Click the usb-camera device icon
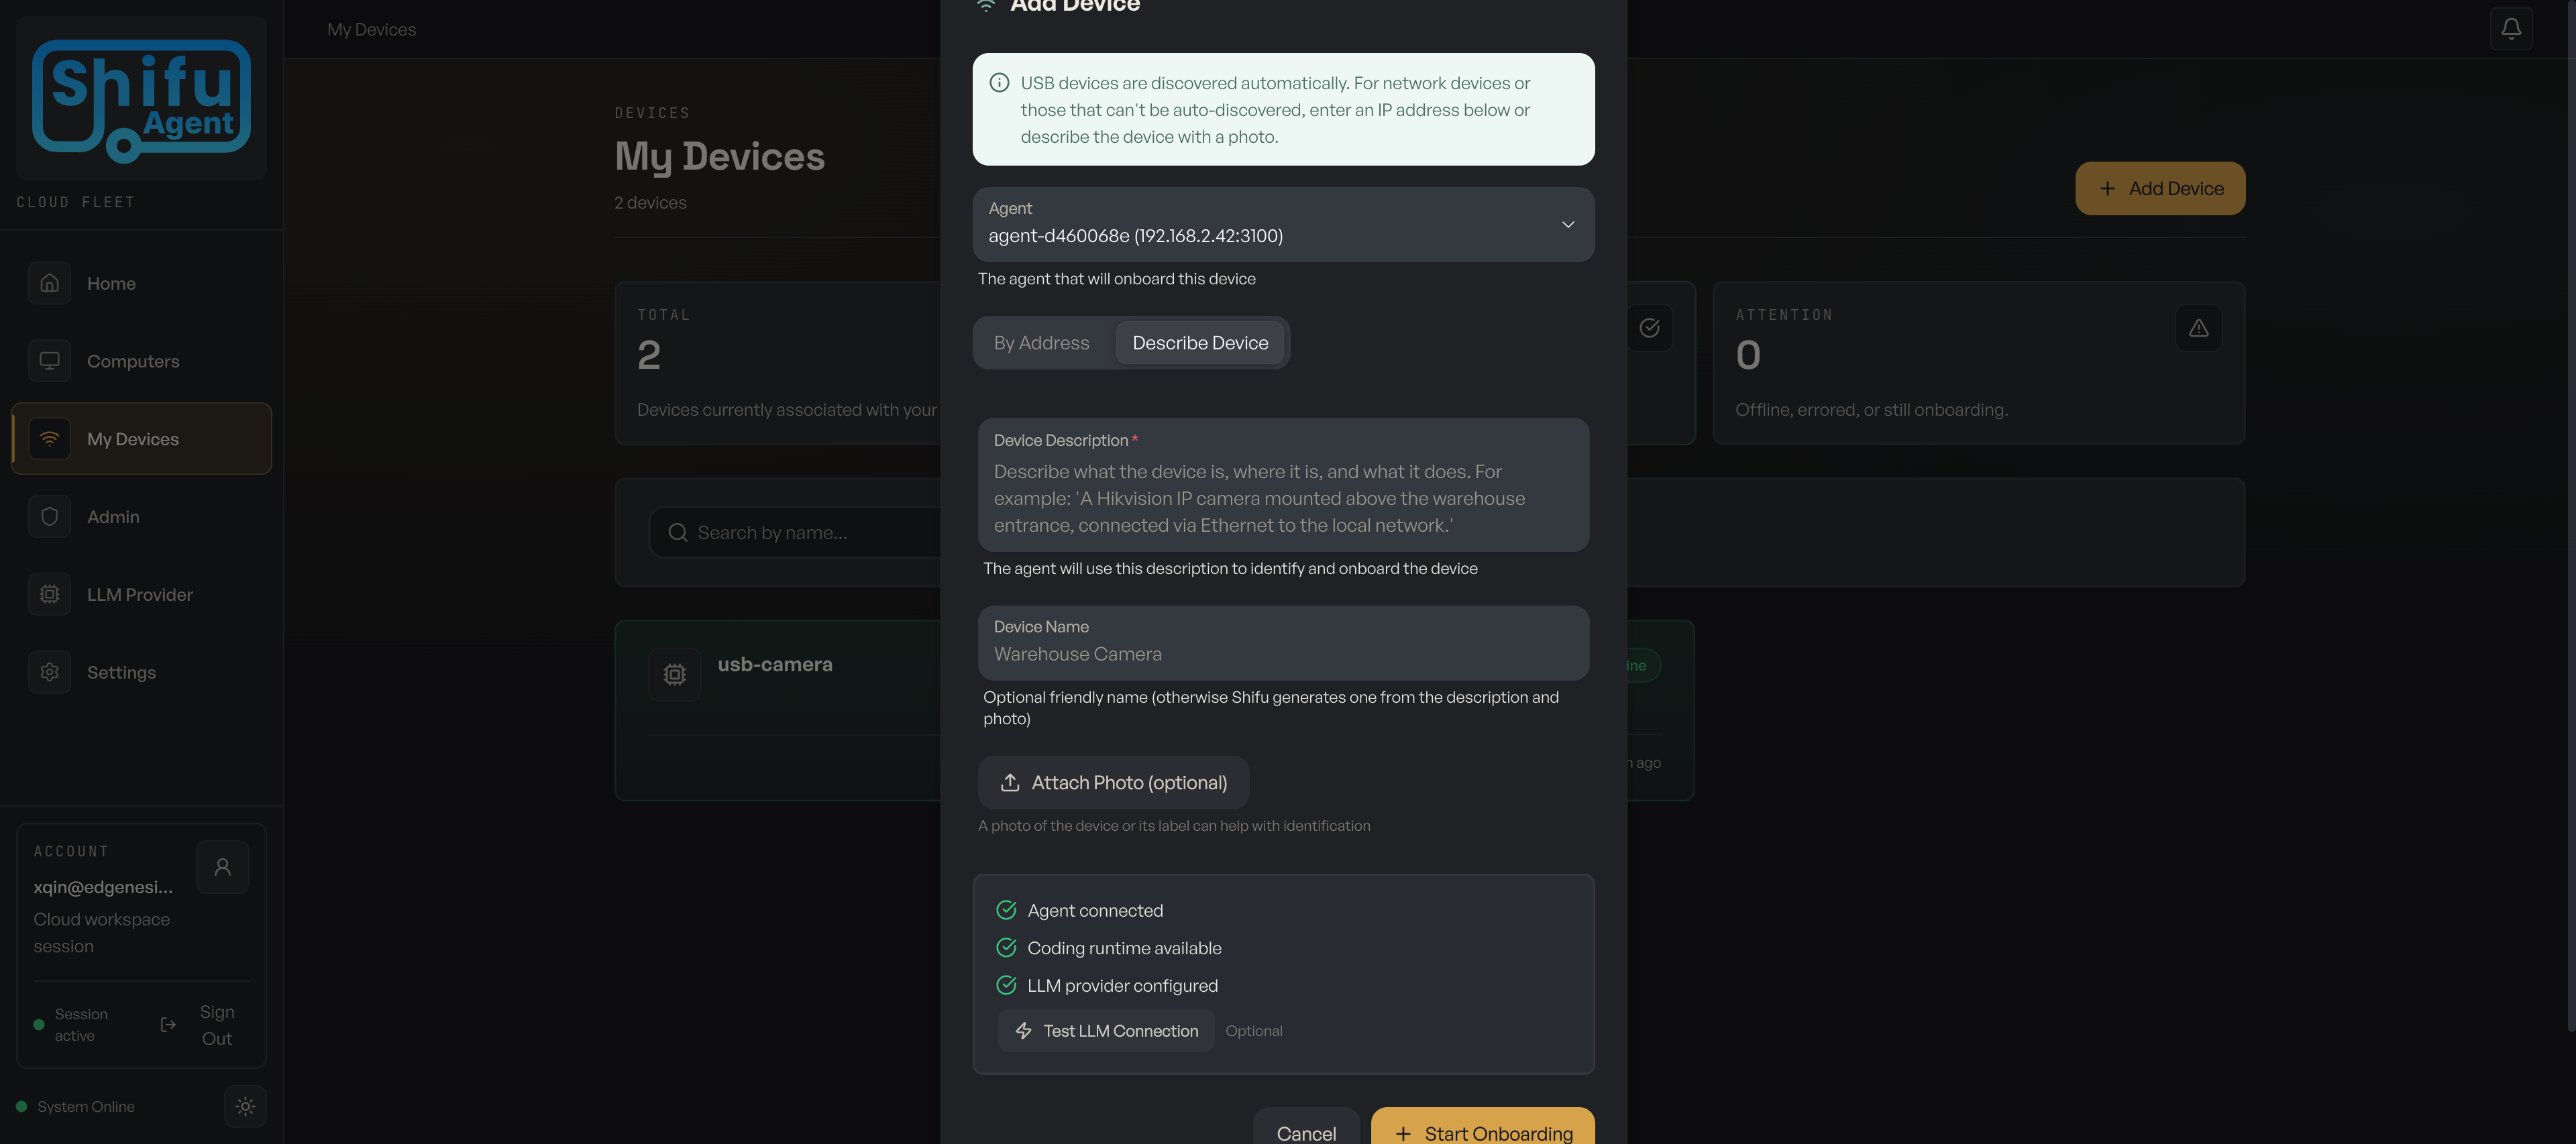 (x=675, y=674)
